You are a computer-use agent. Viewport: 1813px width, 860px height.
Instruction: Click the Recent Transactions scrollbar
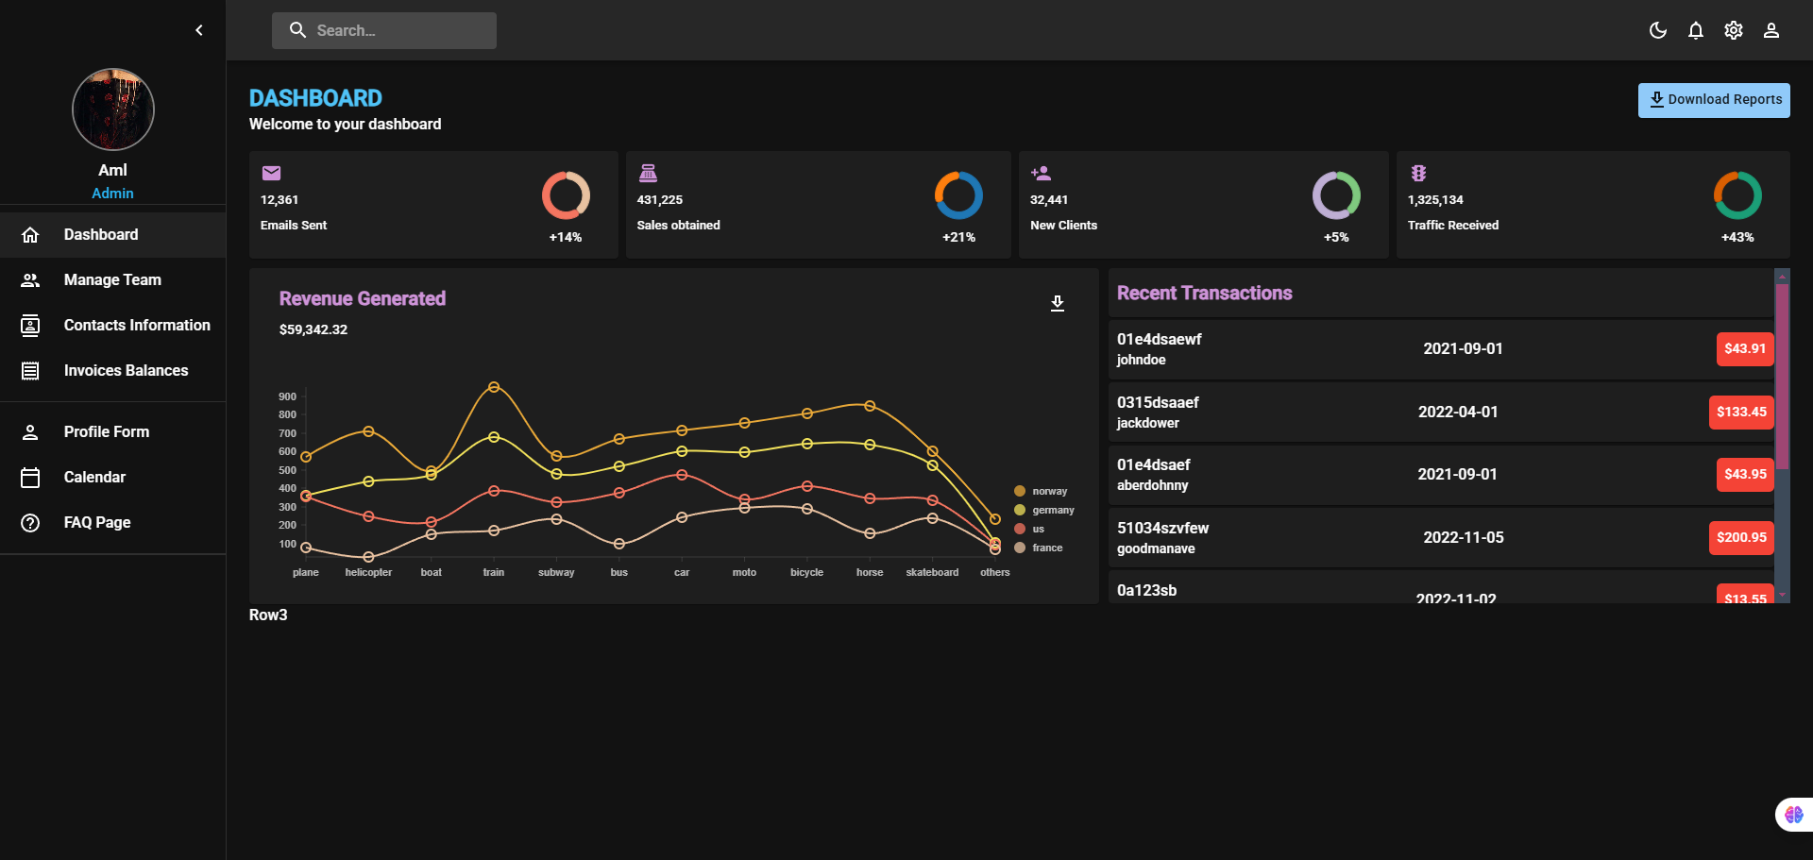[x=1782, y=378]
